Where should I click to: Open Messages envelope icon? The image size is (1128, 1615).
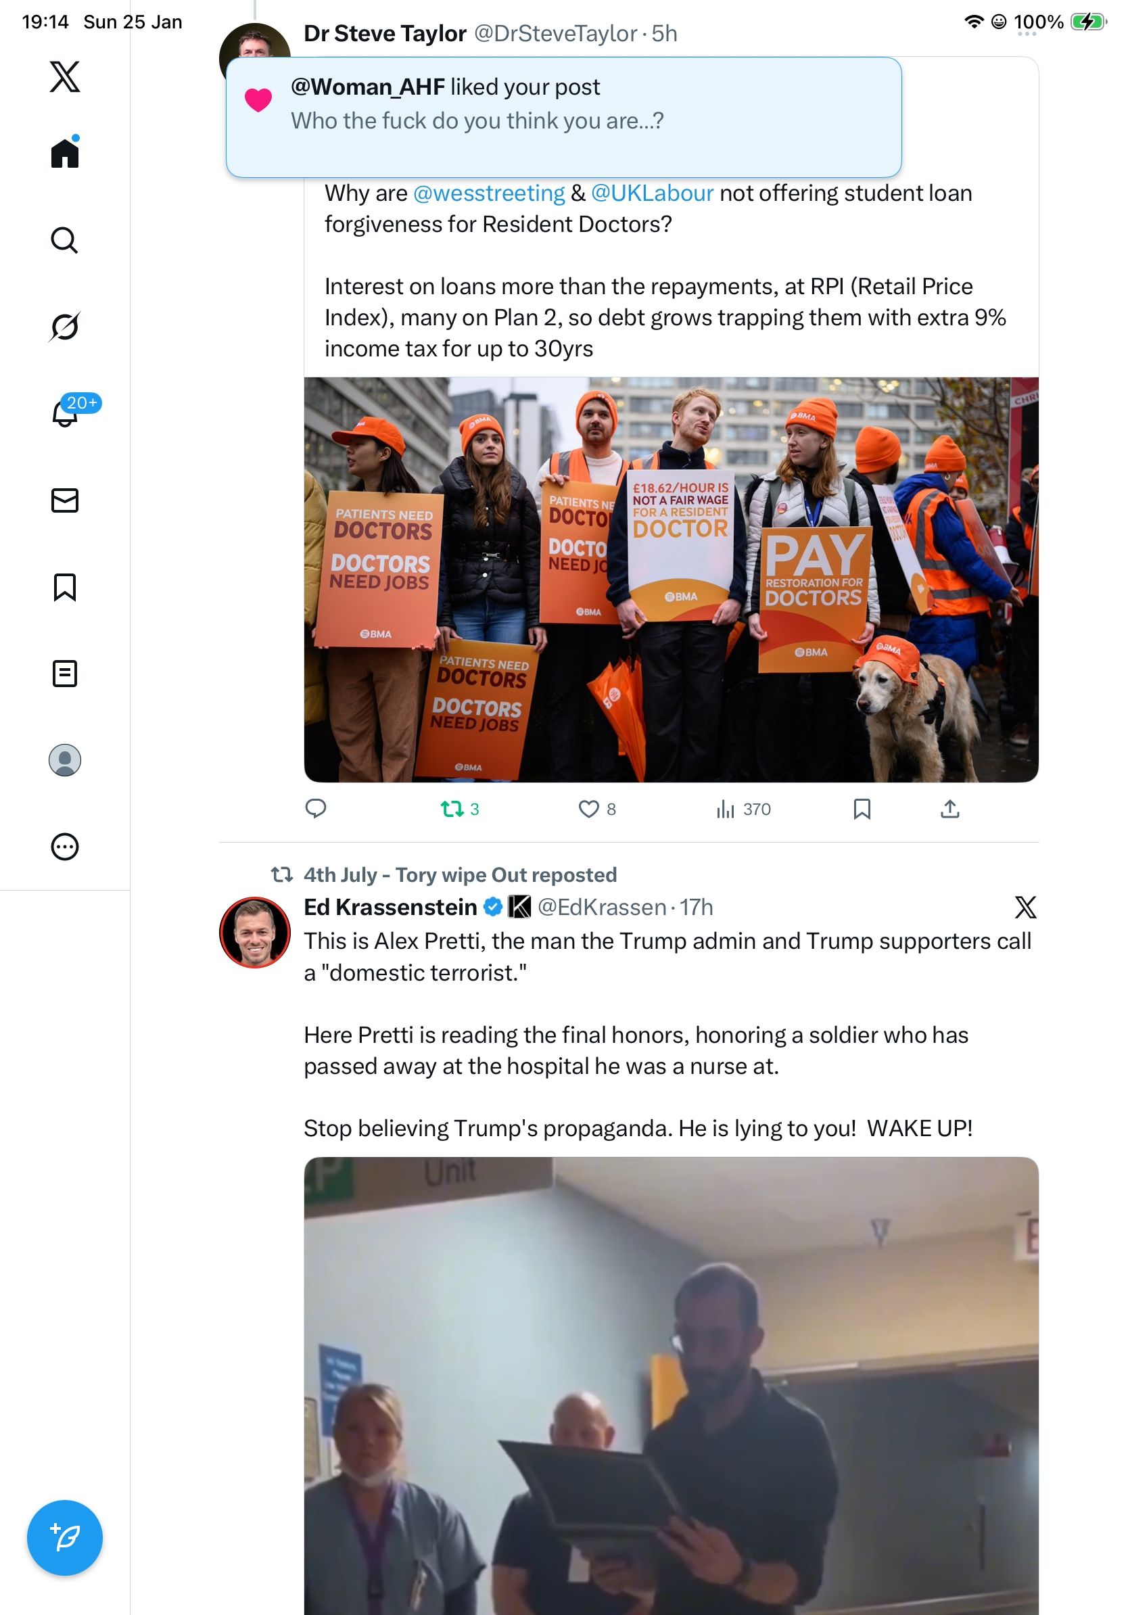pyautogui.click(x=65, y=500)
